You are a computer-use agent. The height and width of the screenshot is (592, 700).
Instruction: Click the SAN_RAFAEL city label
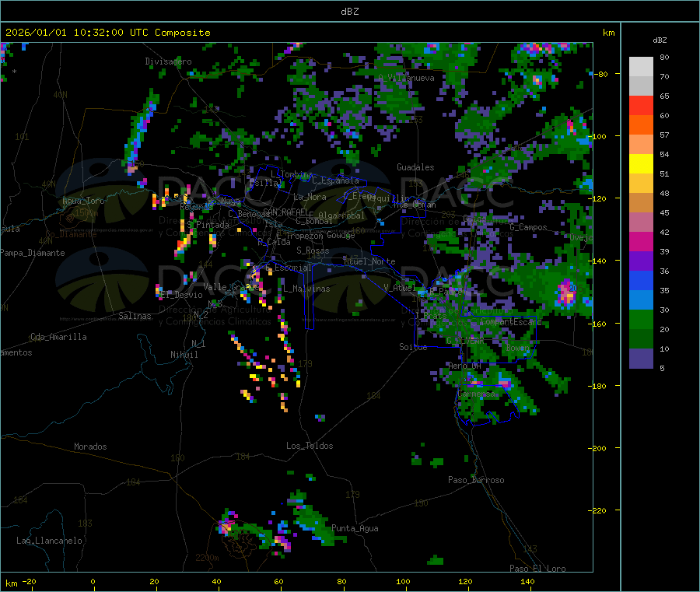[x=285, y=212]
